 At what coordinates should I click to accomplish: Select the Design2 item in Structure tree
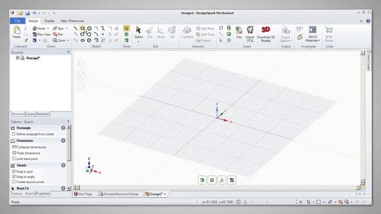click(33, 58)
